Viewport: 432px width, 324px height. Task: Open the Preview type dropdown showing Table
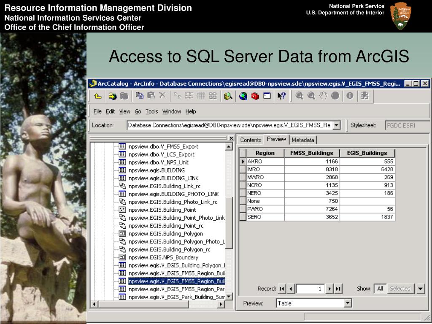[x=348, y=303]
